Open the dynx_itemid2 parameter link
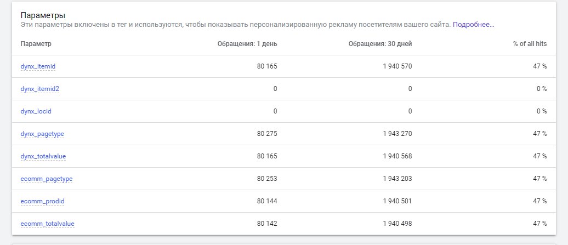 point(40,89)
